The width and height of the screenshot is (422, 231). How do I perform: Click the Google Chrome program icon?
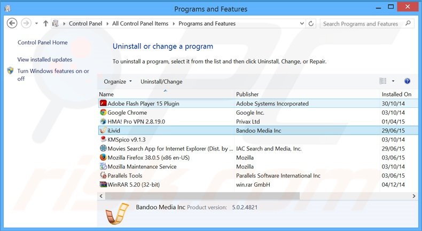coord(103,113)
